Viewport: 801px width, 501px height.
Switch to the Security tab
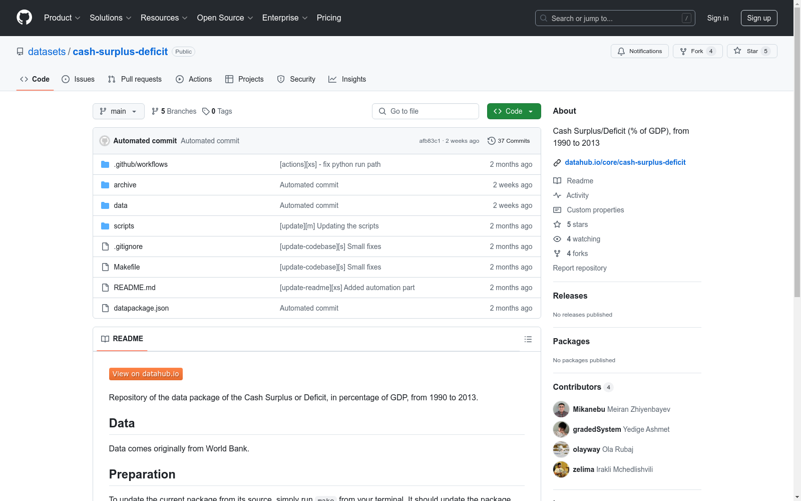point(296,79)
